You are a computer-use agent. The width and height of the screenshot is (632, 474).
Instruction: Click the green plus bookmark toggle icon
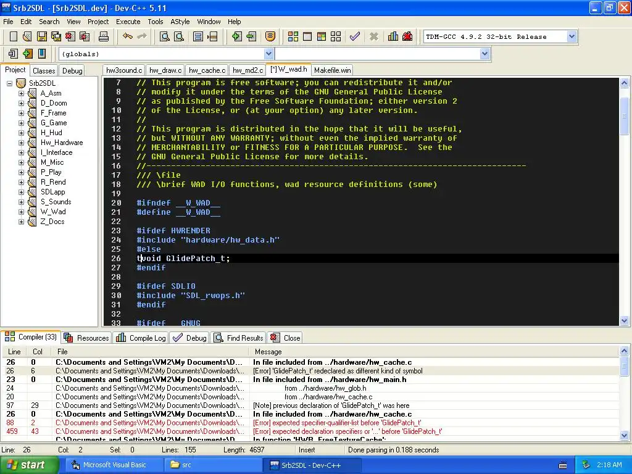[x=27, y=54]
